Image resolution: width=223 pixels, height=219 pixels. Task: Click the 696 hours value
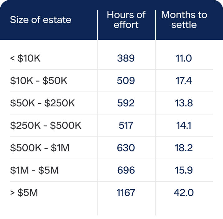(126, 170)
